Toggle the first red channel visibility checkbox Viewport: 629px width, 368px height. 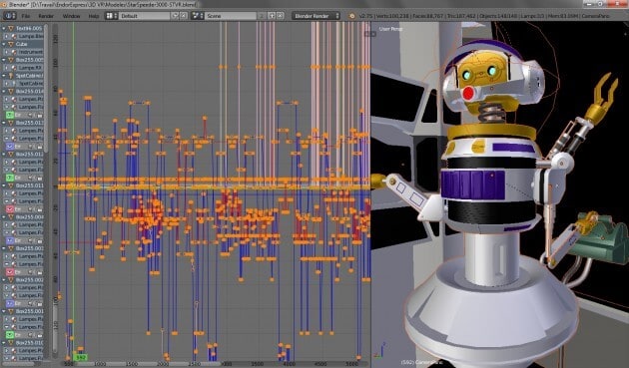10,209
